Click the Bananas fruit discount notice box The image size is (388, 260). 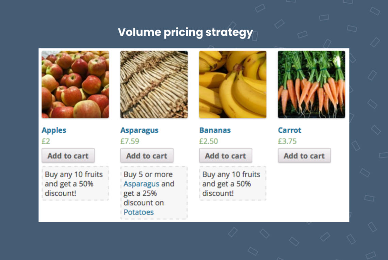click(232, 184)
